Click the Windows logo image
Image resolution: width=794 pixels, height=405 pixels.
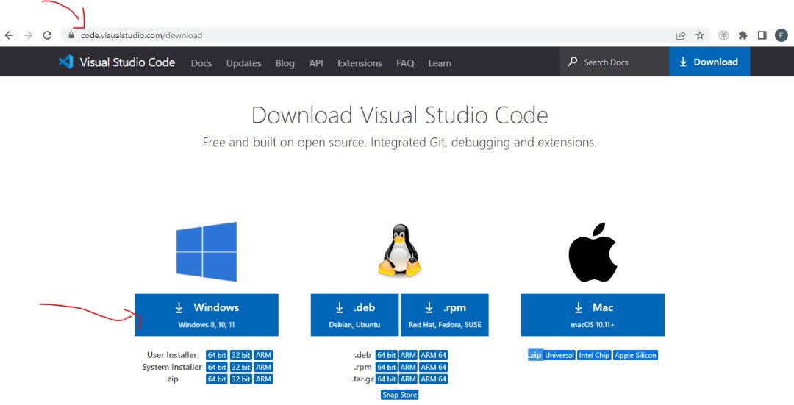tap(207, 251)
